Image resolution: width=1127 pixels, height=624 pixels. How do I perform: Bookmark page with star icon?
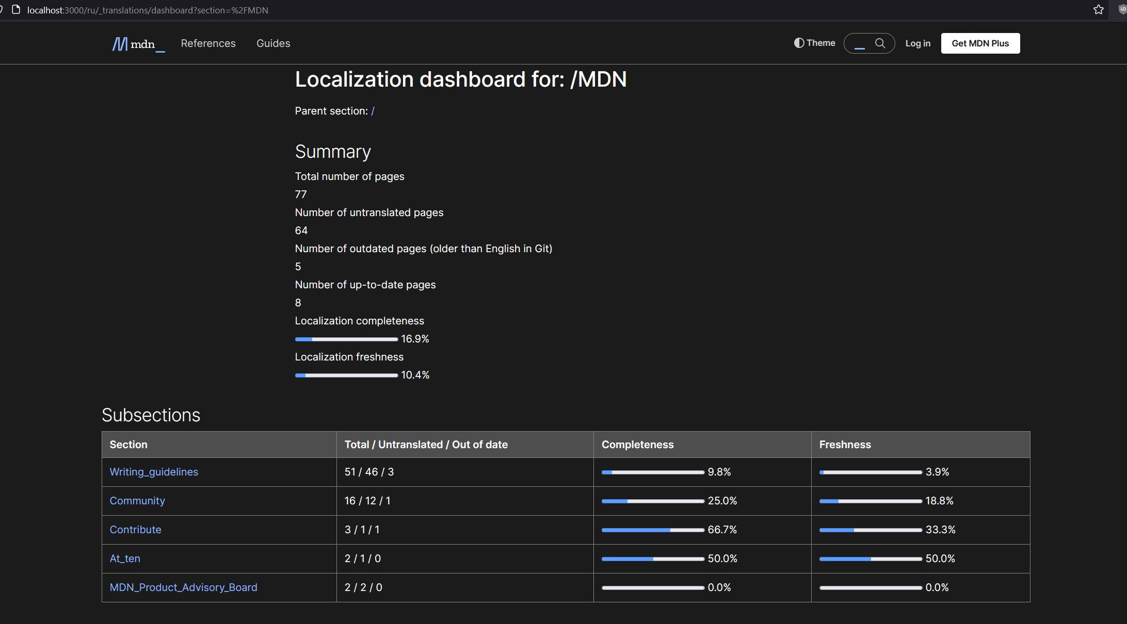point(1099,10)
